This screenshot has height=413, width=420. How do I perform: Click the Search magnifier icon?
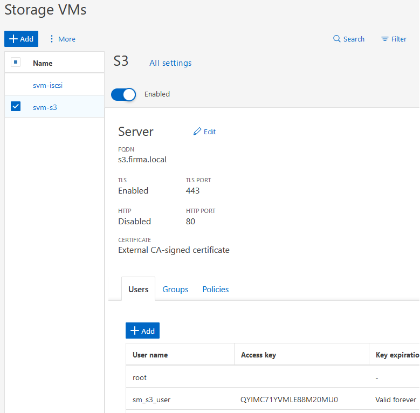click(336, 39)
